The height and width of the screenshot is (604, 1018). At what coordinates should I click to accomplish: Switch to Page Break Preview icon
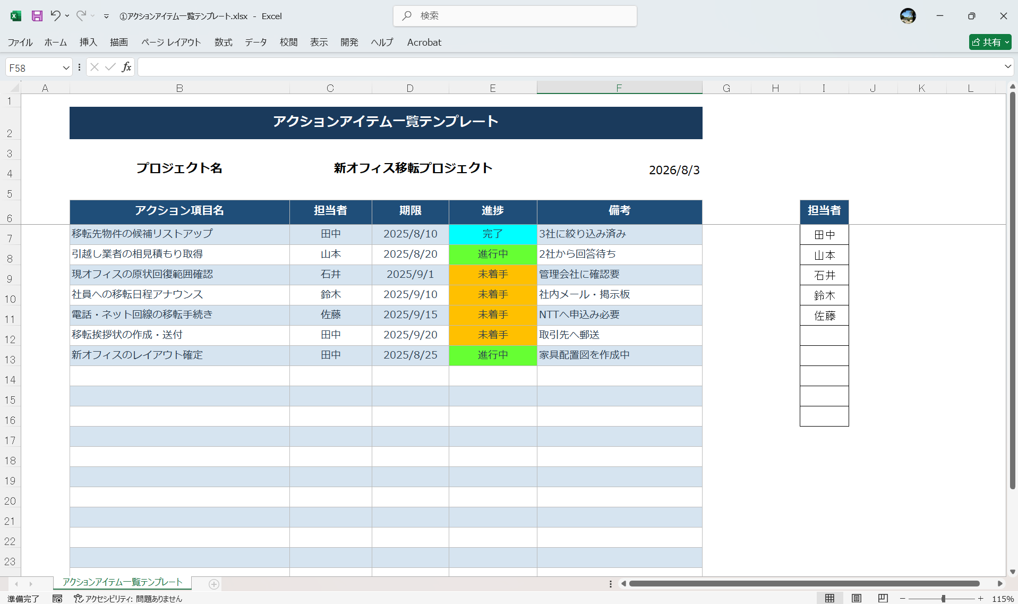tap(883, 598)
